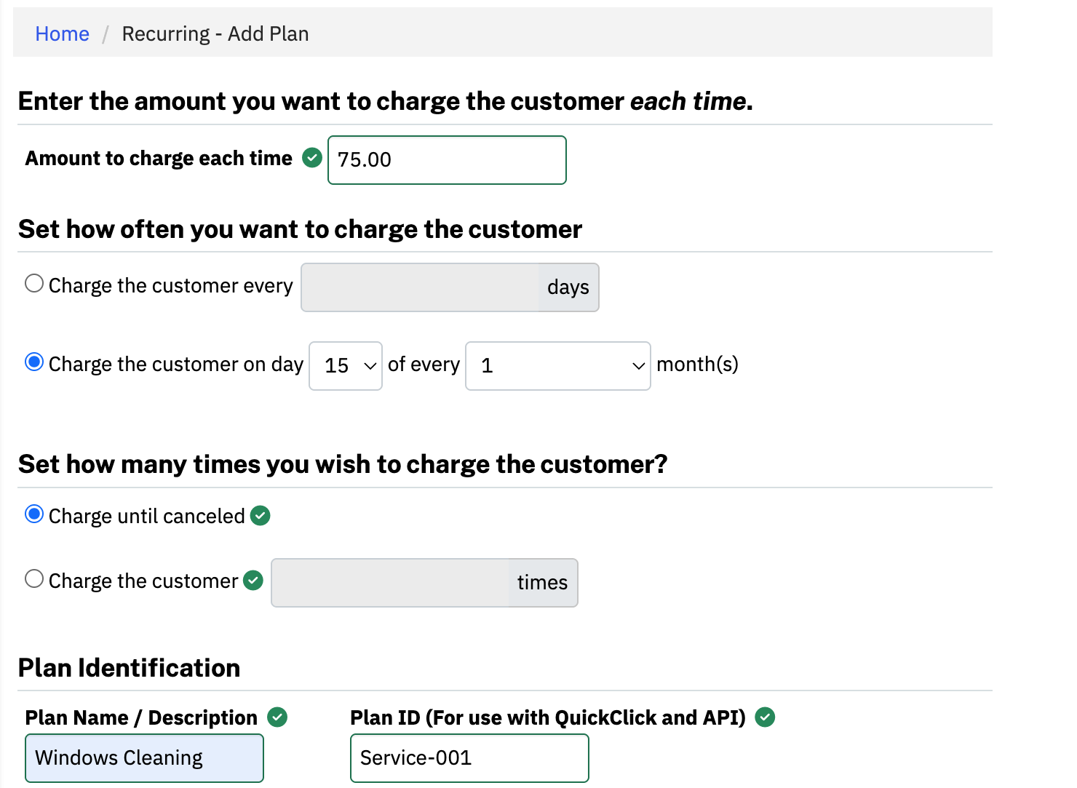Image resolution: width=1077 pixels, height=788 pixels.
Task: Click the 'month(s)' label text
Action: tap(698, 364)
